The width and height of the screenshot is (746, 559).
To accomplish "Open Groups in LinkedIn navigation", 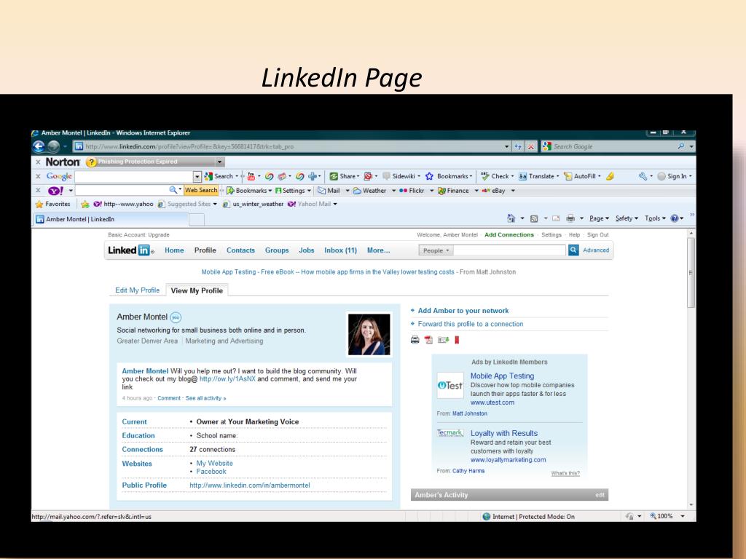I will click(x=277, y=250).
